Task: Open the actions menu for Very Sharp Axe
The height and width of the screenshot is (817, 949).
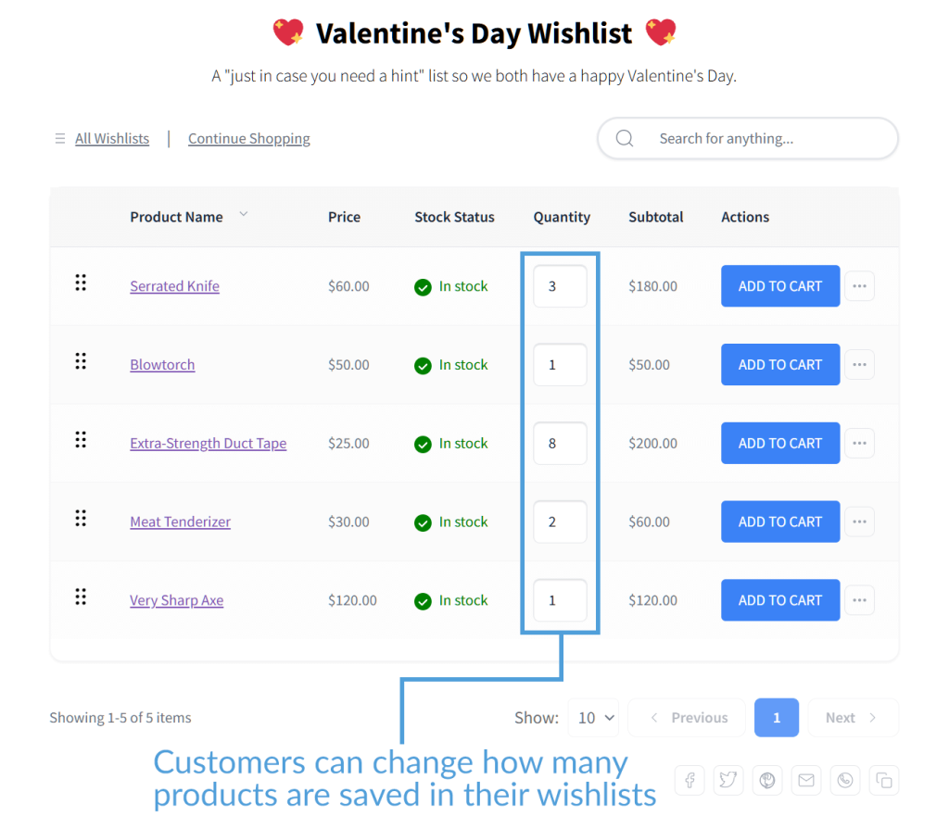Action: [x=859, y=600]
